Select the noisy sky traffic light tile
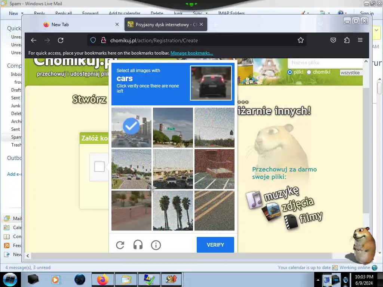383x287 pixels. click(x=214, y=128)
